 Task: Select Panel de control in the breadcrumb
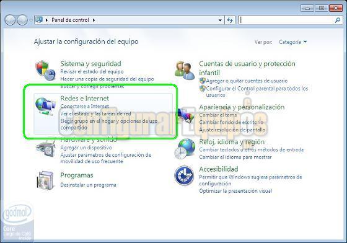[x=70, y=20]
